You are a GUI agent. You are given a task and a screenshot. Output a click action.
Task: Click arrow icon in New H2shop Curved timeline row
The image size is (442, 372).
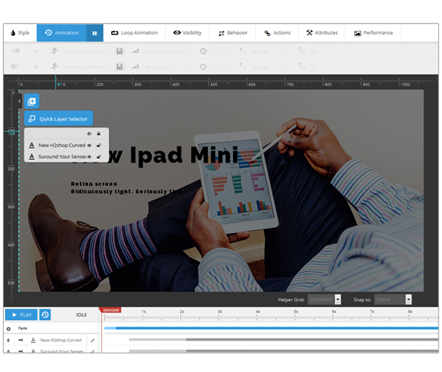[21, 340]
